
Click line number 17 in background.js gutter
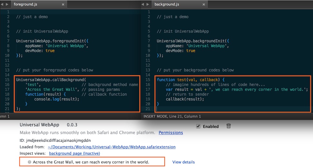pos(147,89)
